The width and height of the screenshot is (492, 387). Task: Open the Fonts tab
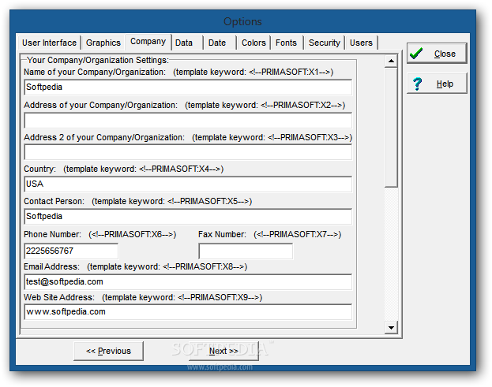(x=286, y=43)
